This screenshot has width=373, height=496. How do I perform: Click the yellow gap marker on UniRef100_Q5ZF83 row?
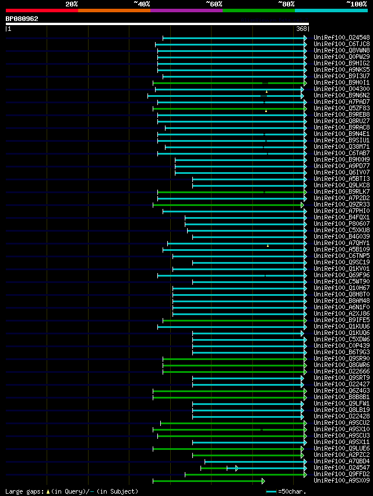click(266, 111)
